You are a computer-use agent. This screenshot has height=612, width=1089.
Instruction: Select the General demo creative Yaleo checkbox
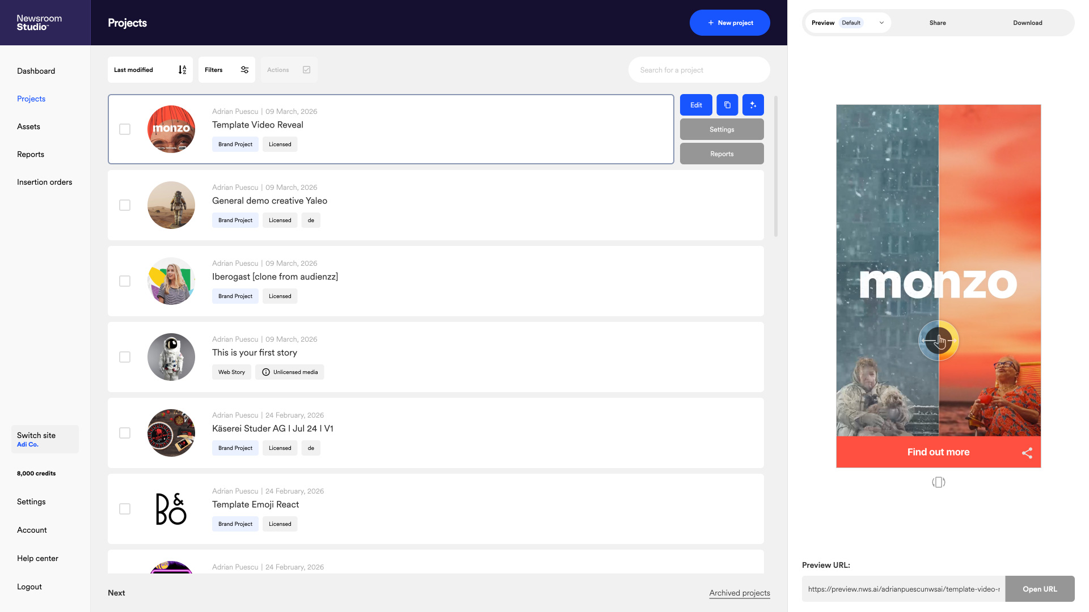coord(125,205)
